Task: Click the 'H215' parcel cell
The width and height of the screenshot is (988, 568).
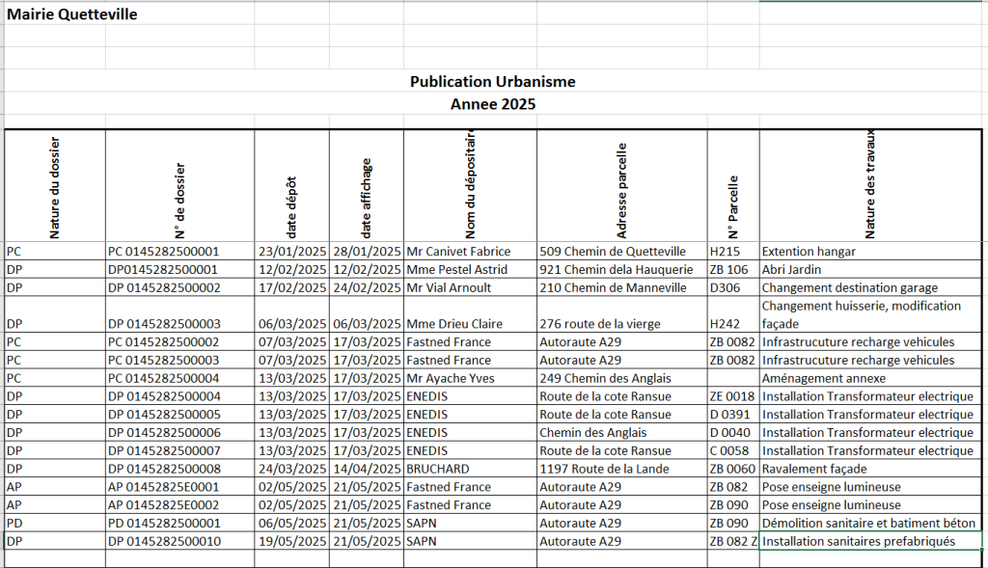Action: (x=733, y=252)
